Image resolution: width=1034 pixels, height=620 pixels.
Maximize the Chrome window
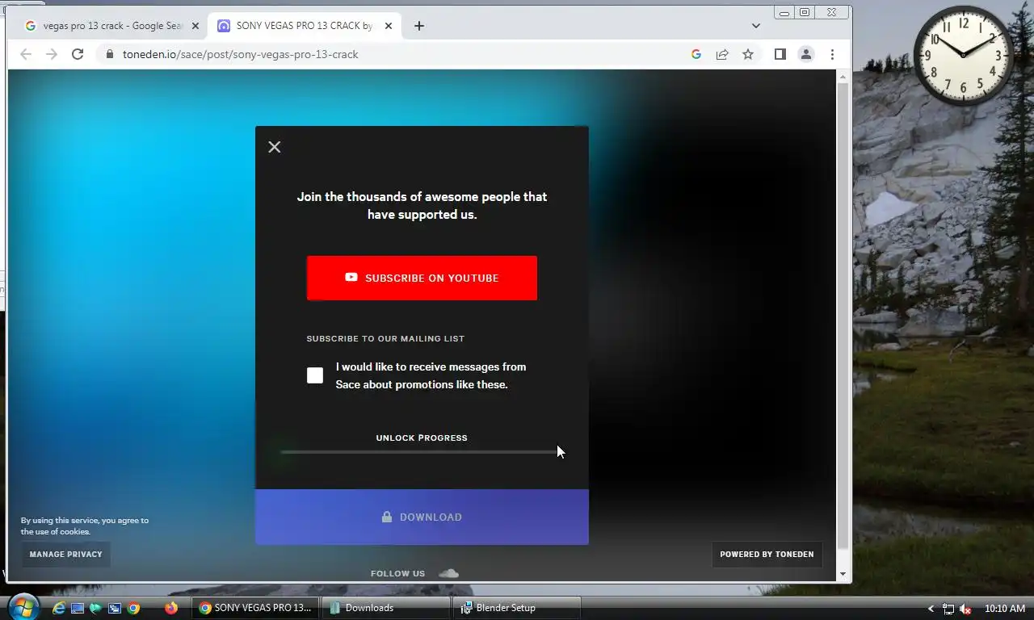tap(805, 12)
